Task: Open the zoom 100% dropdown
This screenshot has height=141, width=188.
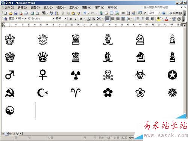Action: 159,13
